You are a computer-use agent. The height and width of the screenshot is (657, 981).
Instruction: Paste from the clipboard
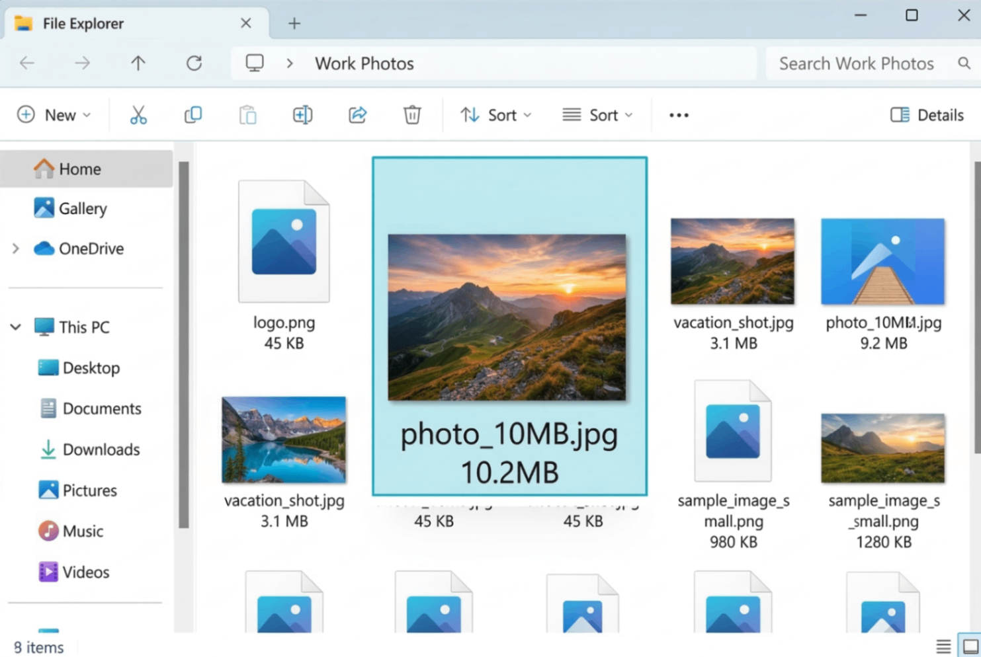click(x=248, y=114)
